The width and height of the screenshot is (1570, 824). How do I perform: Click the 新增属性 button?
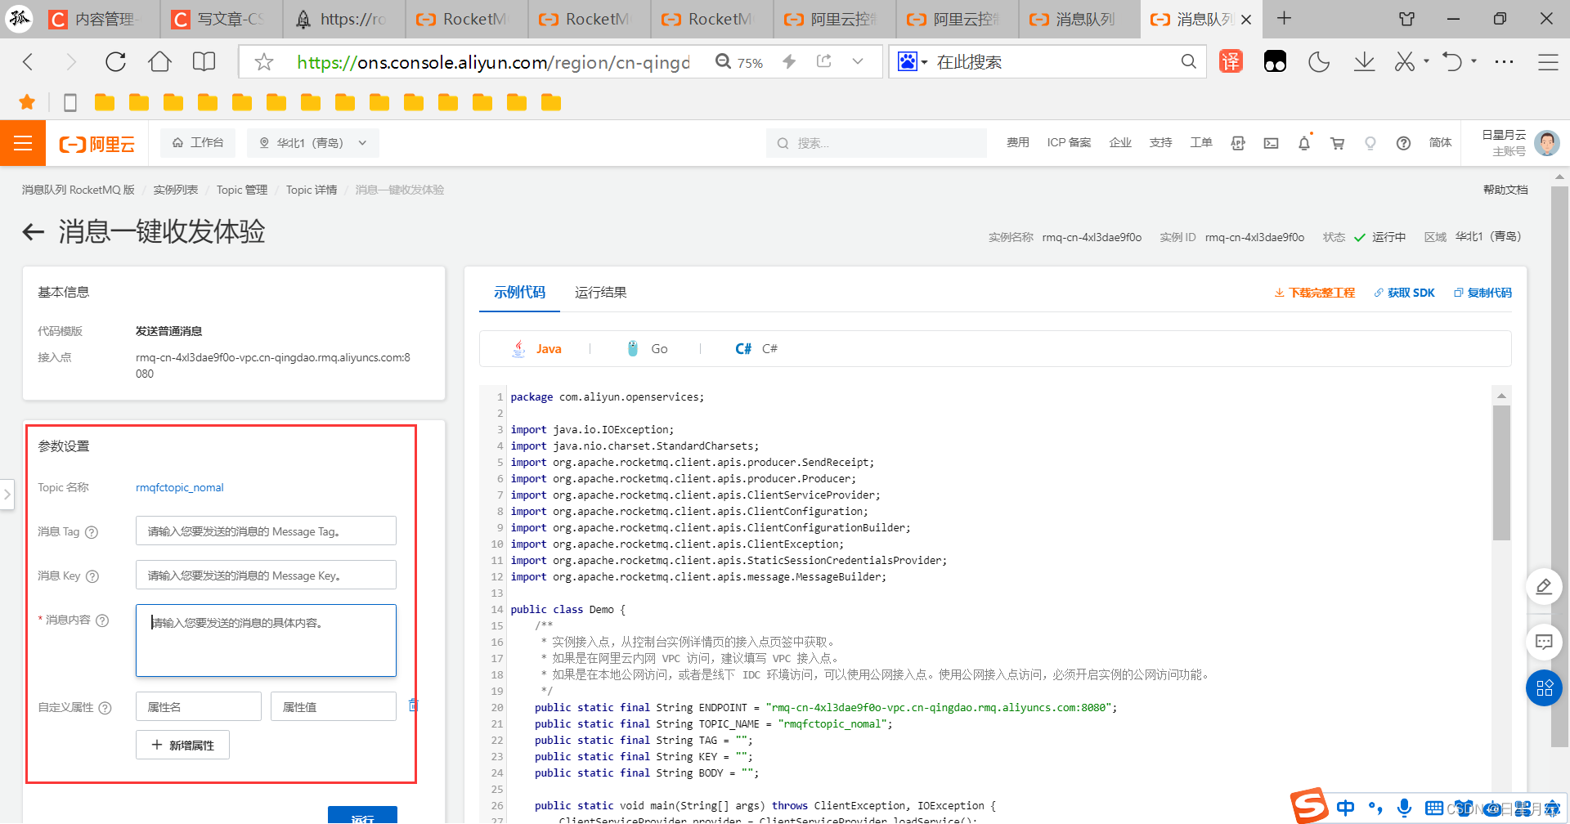click(x=182, y=746)
